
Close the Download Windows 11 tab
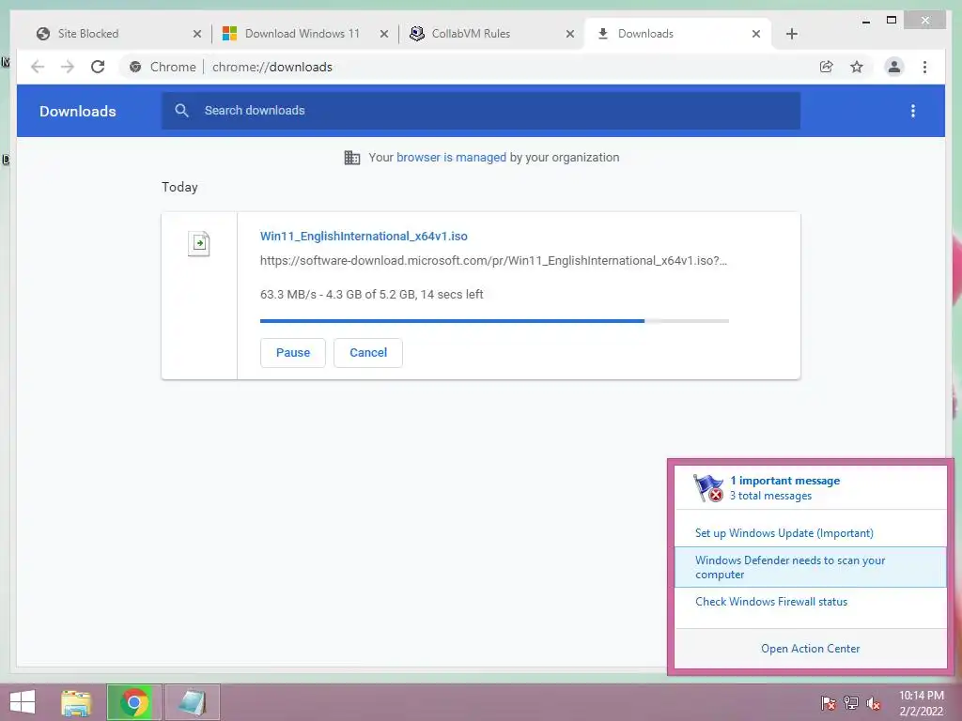(384, 34)
